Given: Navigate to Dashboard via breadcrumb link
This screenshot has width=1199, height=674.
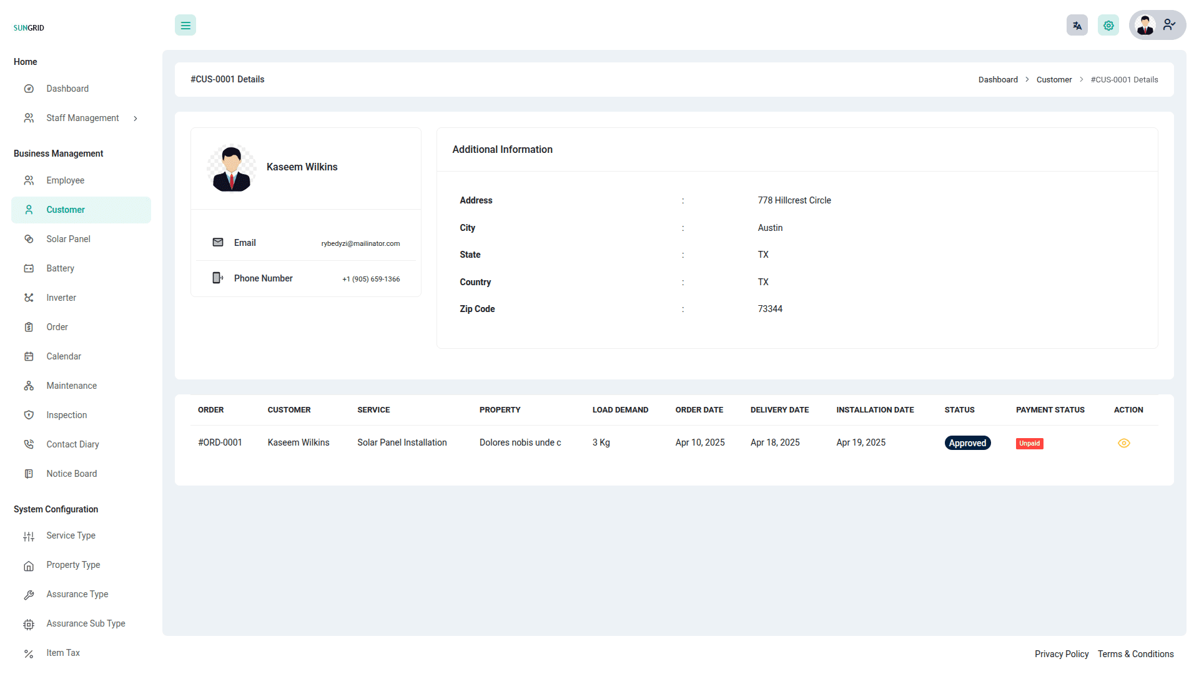Looking at the screenshot, I should point(998,79).
